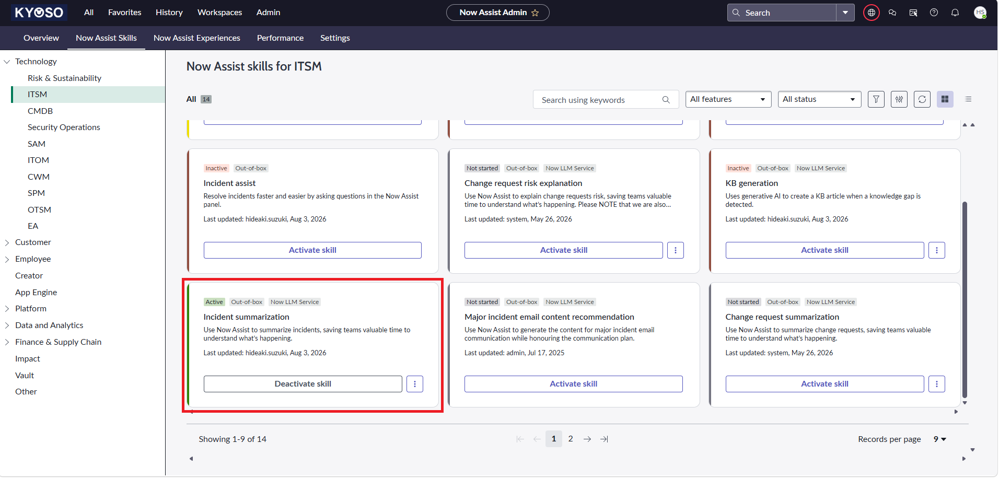Expand the Customer tree section
999x478 pixels.
(7, 242)
